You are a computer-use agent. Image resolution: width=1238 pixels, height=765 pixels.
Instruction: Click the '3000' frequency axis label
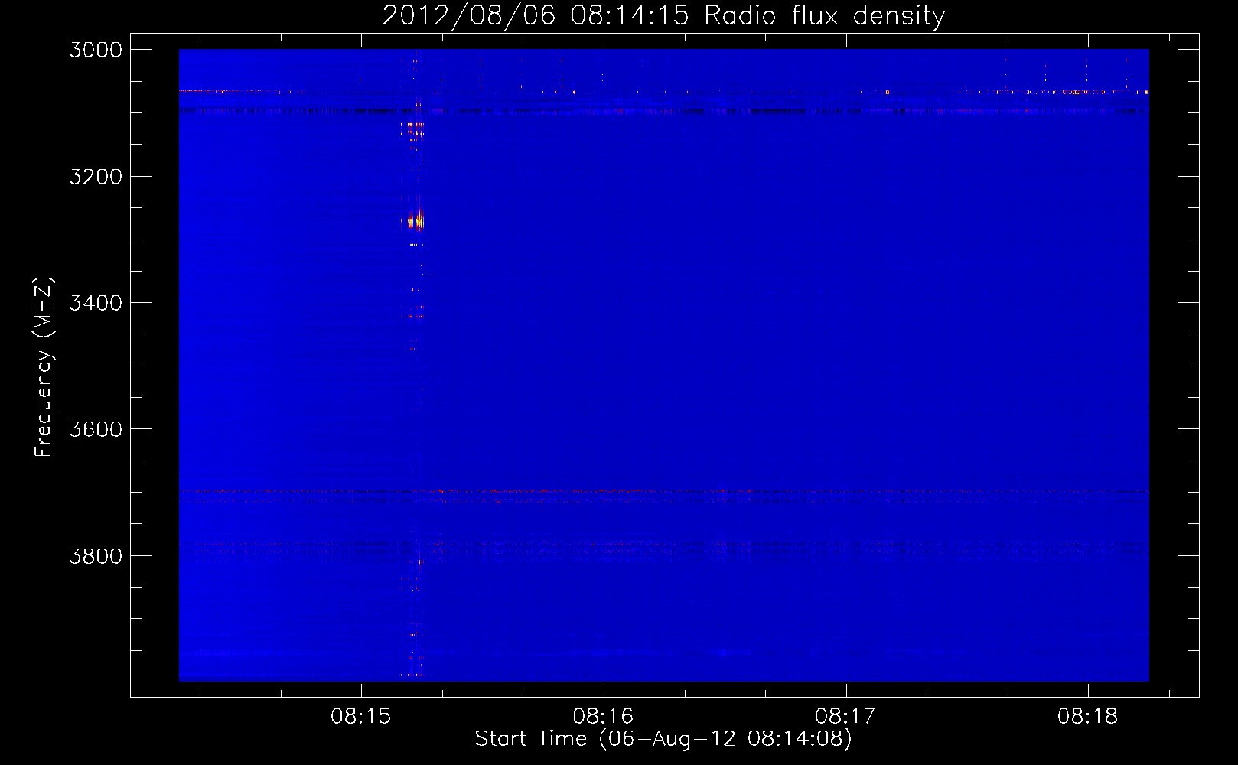click(96, 50)
